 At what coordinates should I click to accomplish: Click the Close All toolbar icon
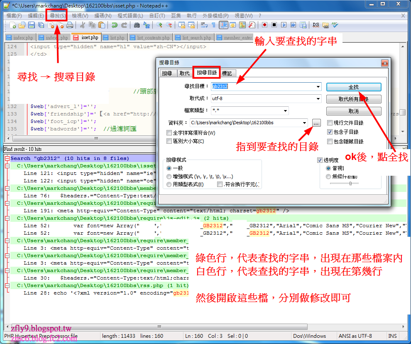[60, 25]
